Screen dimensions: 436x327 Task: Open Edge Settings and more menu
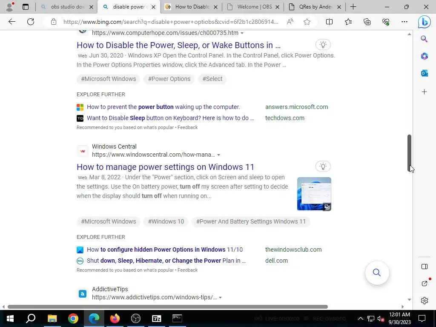tap(404, 22)
